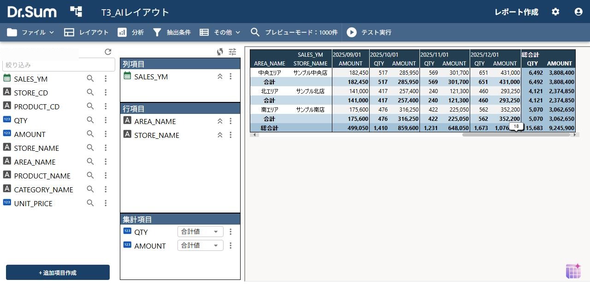Open layout tuning options icon
This screenshot has width=590, height=291.
tap(232, 52)
